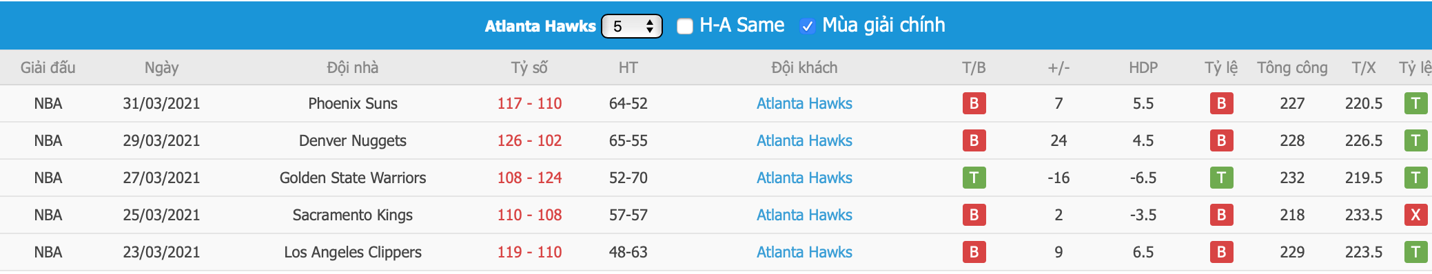Click green T over/under badge in Denver Nuggets row
This screenshot has width=1432, height=274.
1415,140
